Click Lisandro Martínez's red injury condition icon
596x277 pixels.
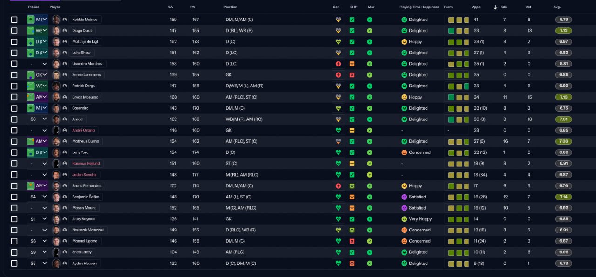[x=338, y=64]
